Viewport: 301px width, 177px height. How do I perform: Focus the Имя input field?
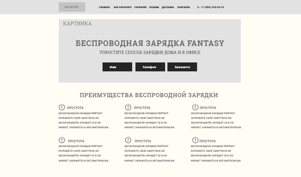click(x=117, y=67)
